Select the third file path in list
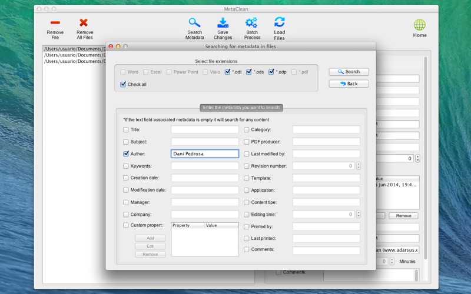The width and height of the screenshot is (471, 294). point(74,61)
